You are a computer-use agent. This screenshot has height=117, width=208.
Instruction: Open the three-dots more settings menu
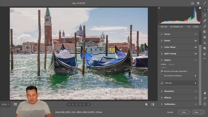click(x=205, y=58)
